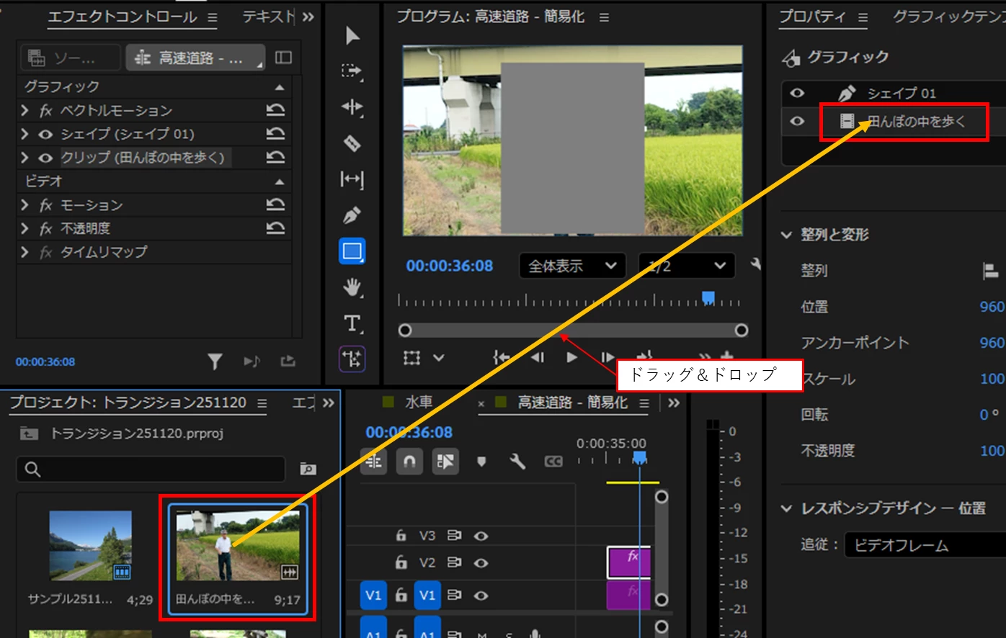
Task: Select the Razor tool
Action: 352,143
